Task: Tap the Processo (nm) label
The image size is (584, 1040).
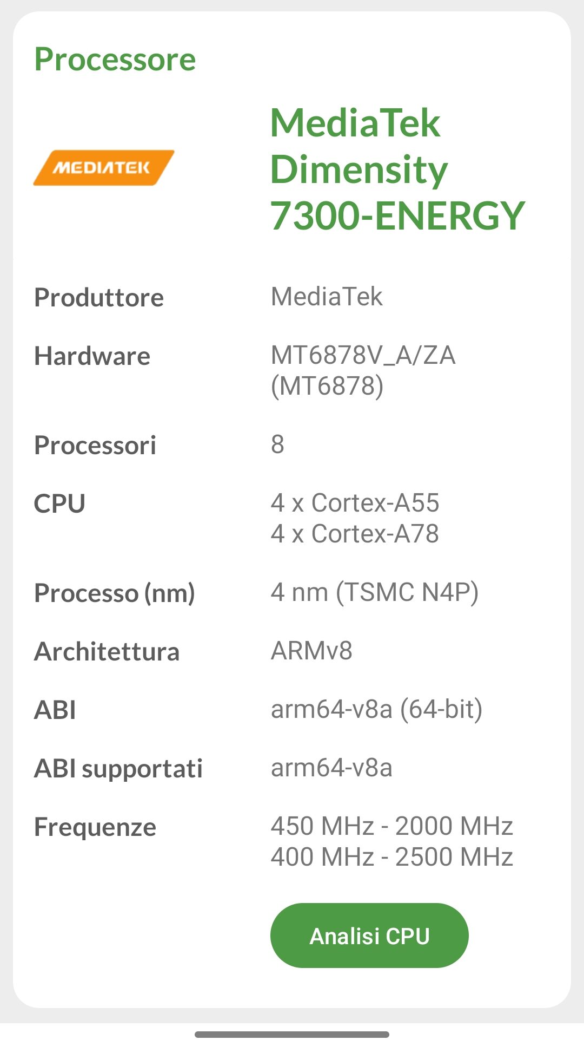Action: click(114, 593)
